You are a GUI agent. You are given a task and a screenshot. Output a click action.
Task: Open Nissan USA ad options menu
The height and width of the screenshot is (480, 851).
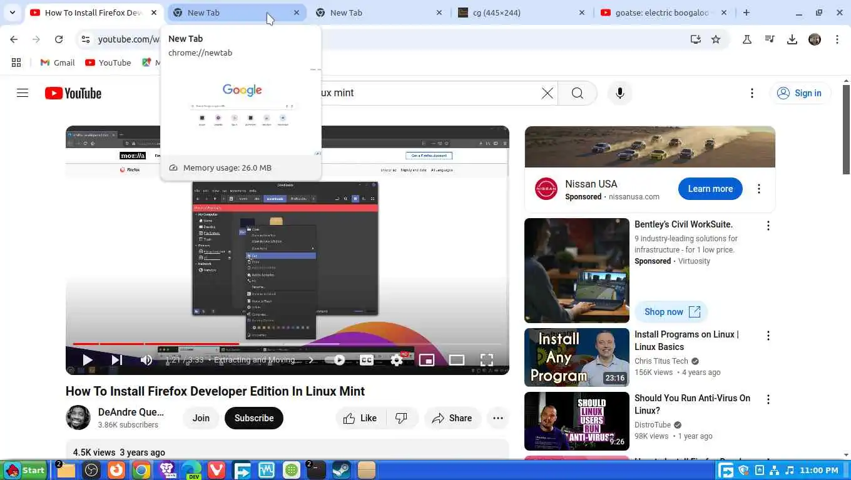click(x=759, y=189)
